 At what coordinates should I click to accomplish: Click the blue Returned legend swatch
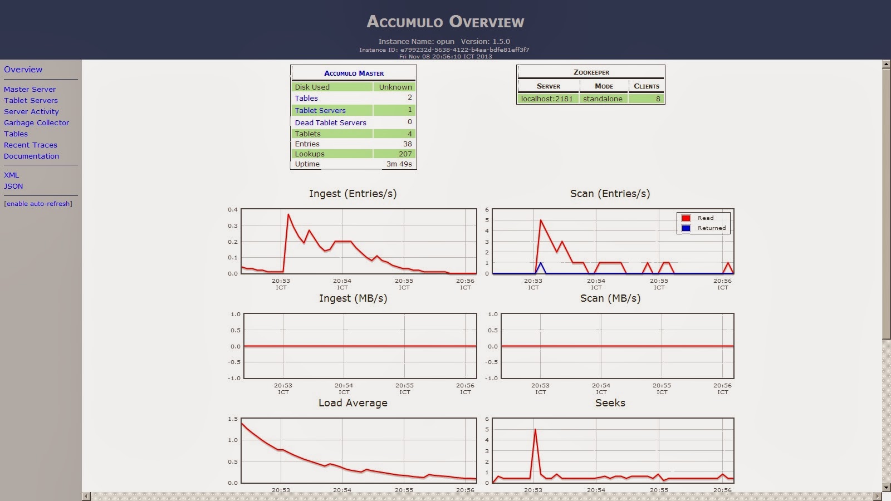point(686,228)
